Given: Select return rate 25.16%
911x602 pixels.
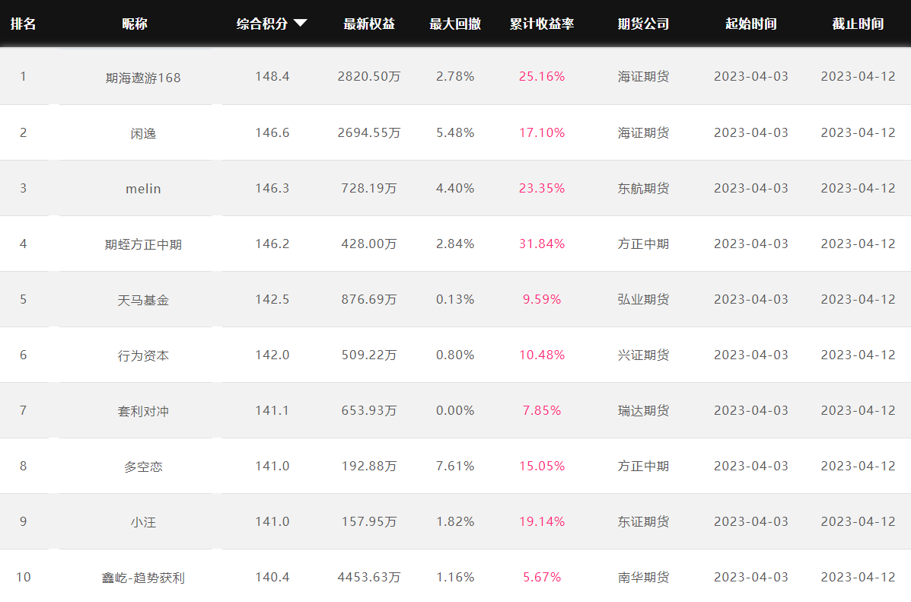Looking at the screenshot, I should coord(541,77).
